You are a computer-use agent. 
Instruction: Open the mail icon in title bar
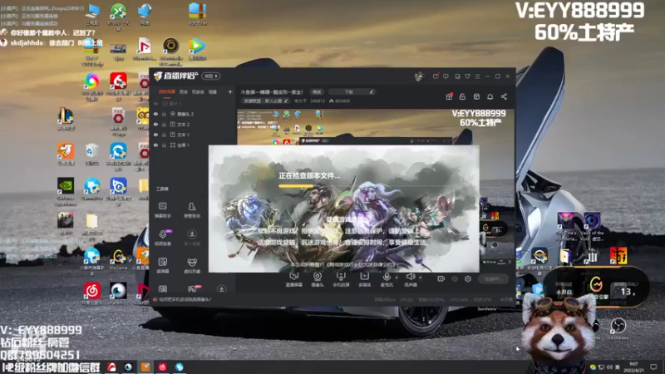pos(436,76)
